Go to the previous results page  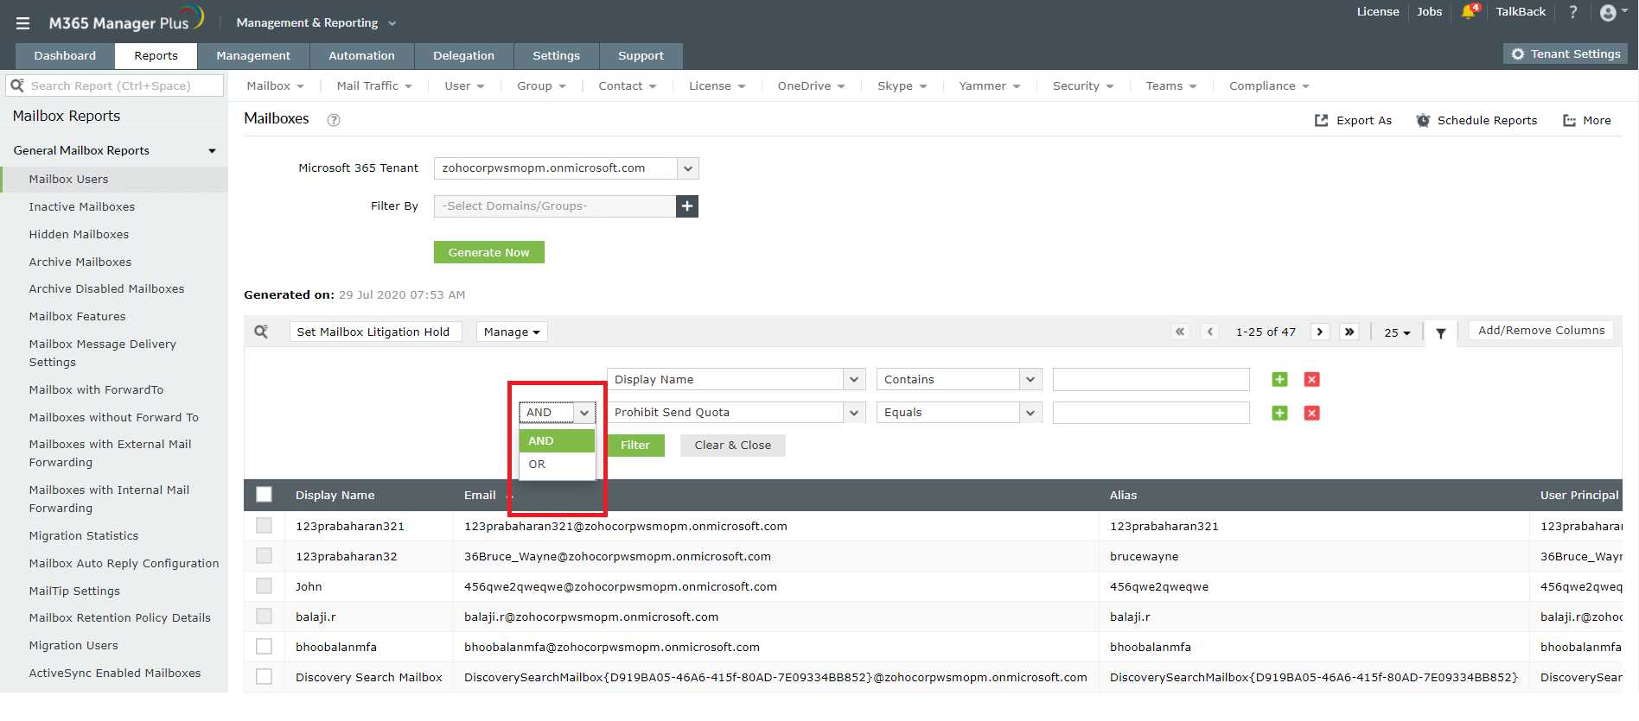[1210, 332]
